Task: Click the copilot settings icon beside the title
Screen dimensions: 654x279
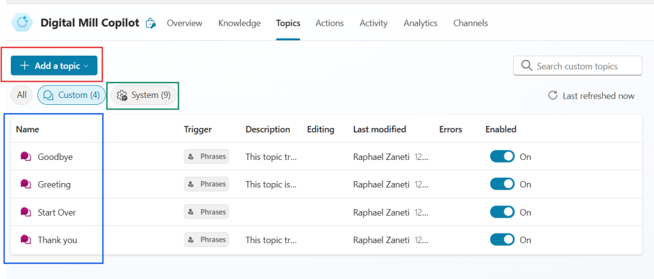Action: point(150,23)
